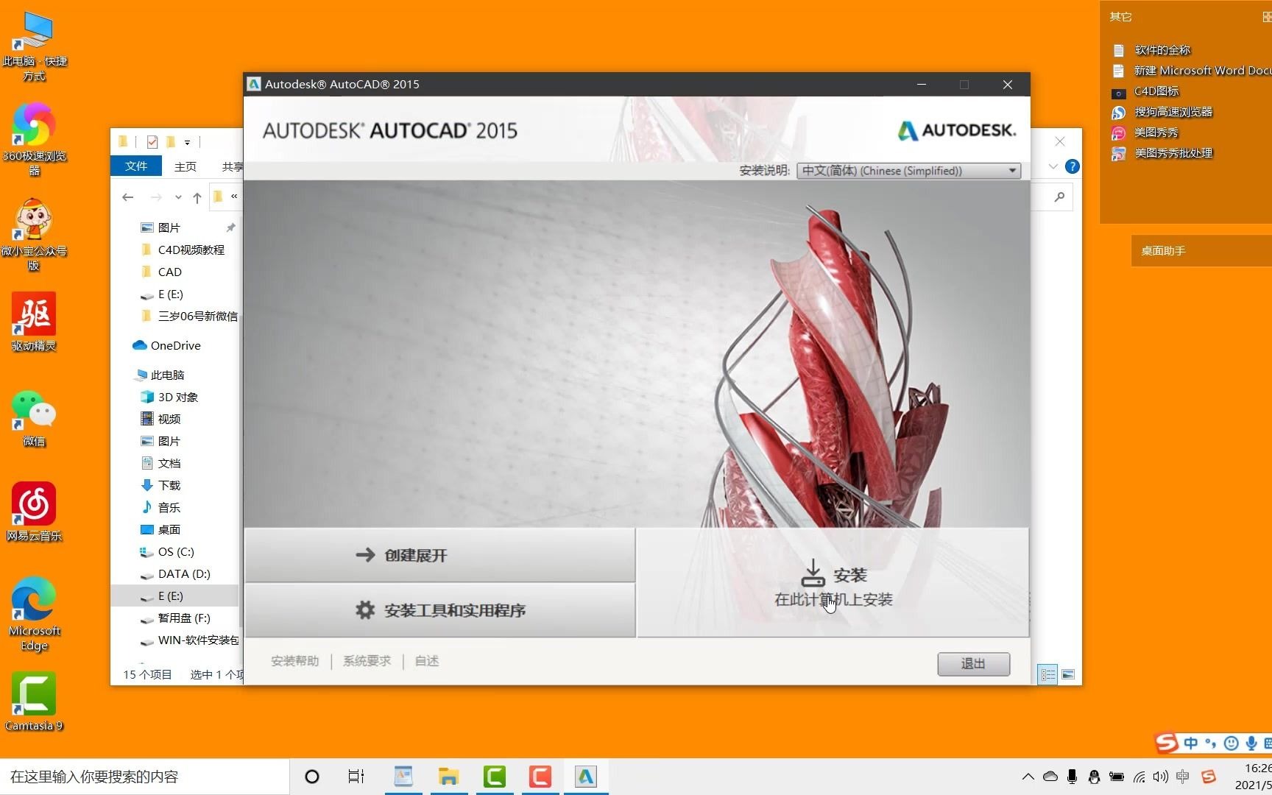Open 微小宝公众号版 desktop icon
Screen dimensions: 1272x795
pyautogui.click(x=34, y=236)
